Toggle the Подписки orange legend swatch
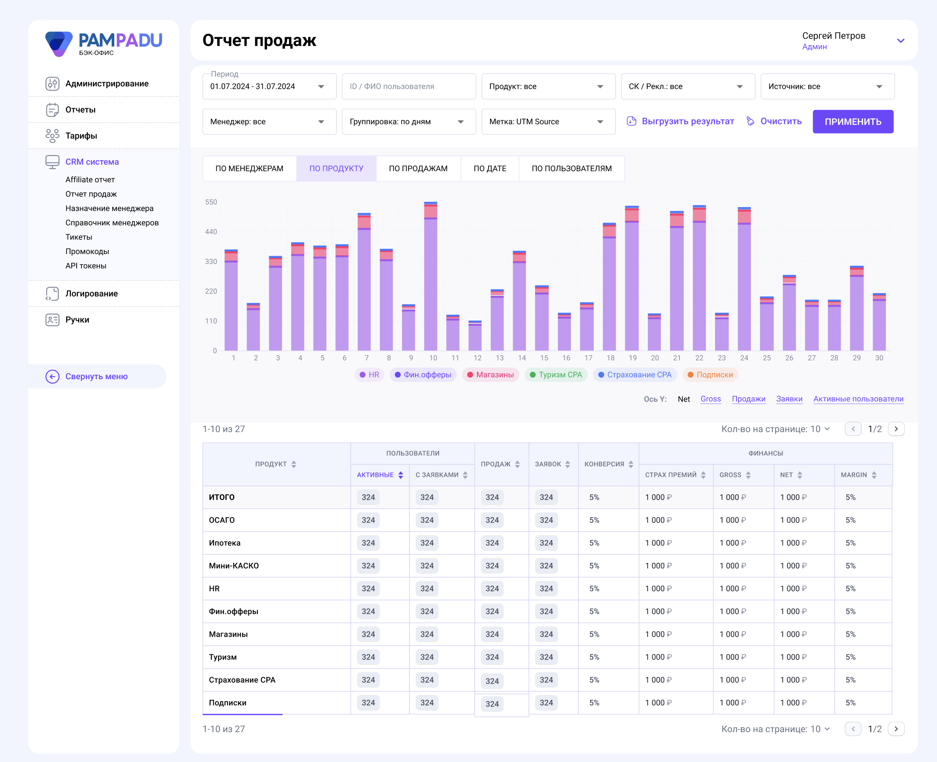 [690, 375]
